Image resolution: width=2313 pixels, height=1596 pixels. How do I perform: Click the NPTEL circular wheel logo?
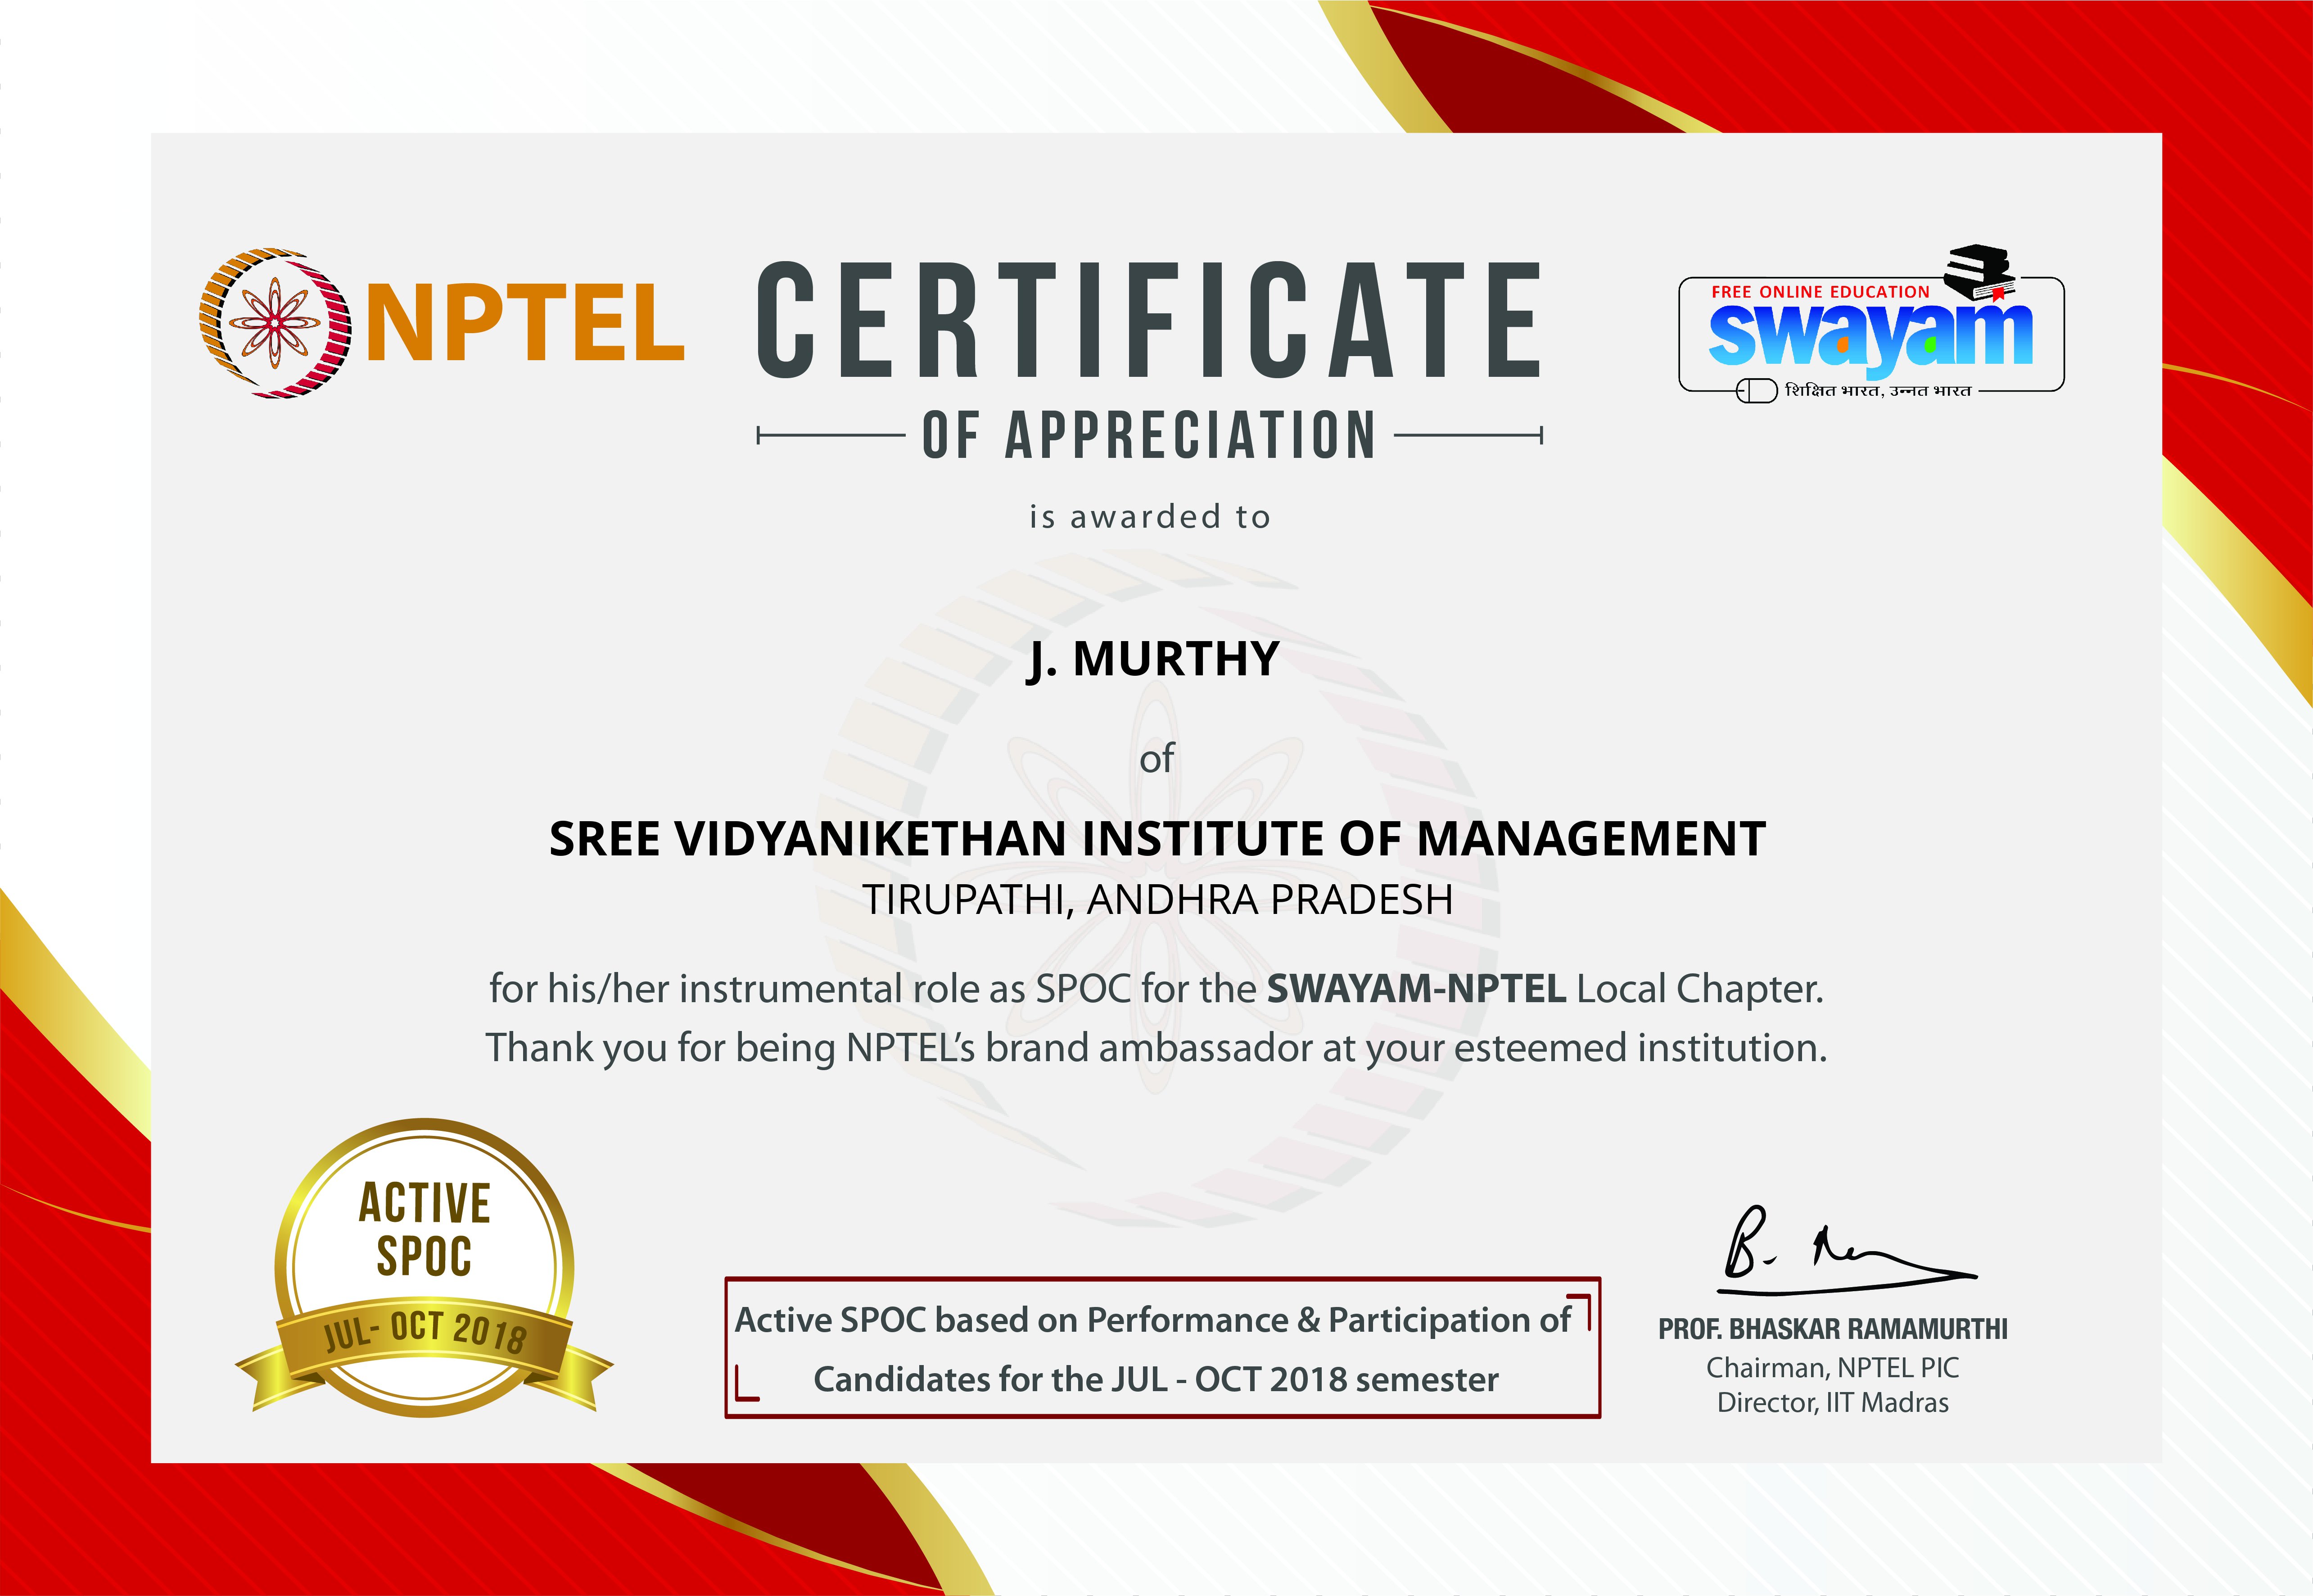tap(276, 322)
